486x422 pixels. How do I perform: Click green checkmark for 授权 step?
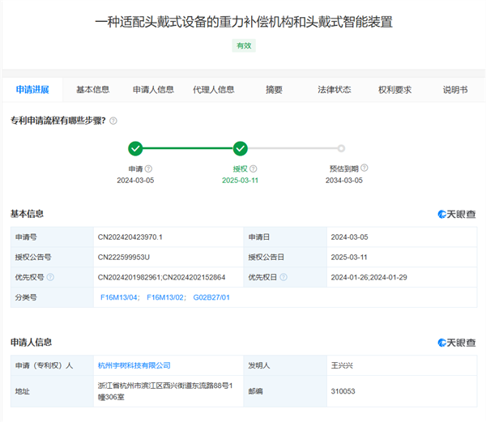pos(241,149)
